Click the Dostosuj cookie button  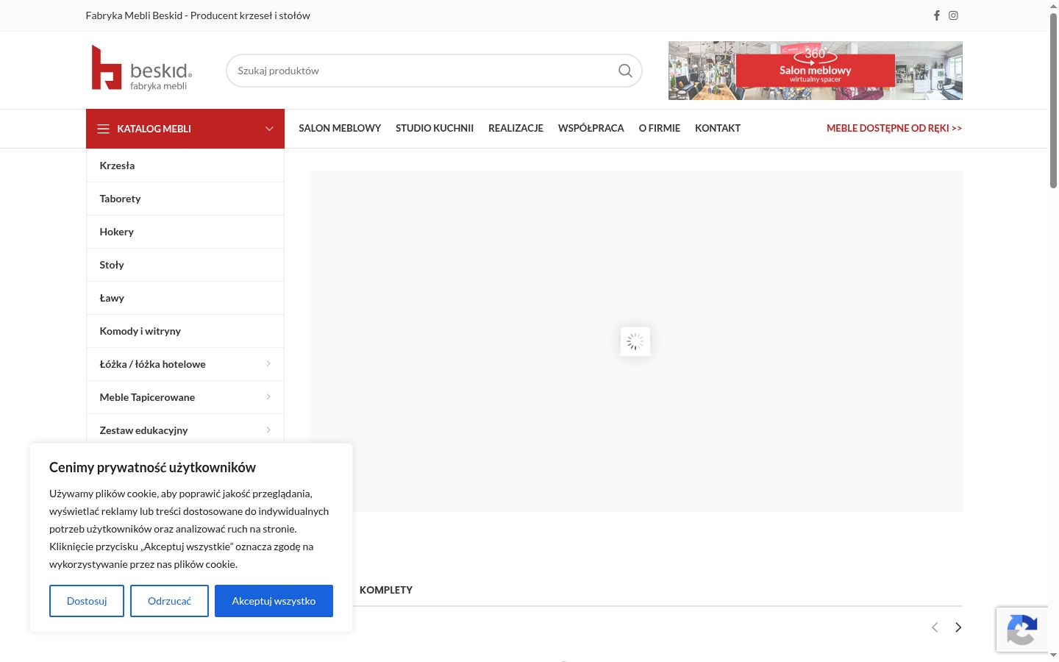coord(87,601)
